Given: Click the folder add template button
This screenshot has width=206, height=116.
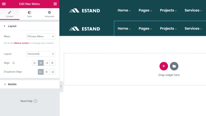Looking at the screenshot, I should point(174,66).
